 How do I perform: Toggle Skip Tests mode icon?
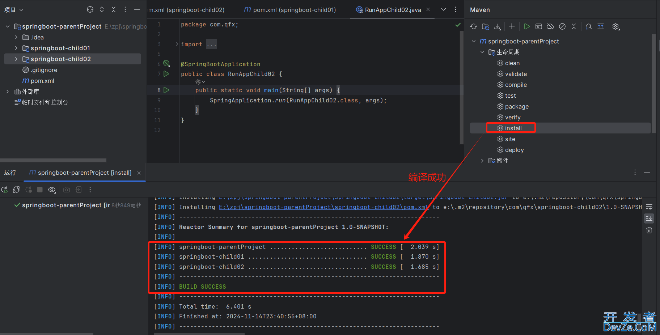(x=562, y=26)
